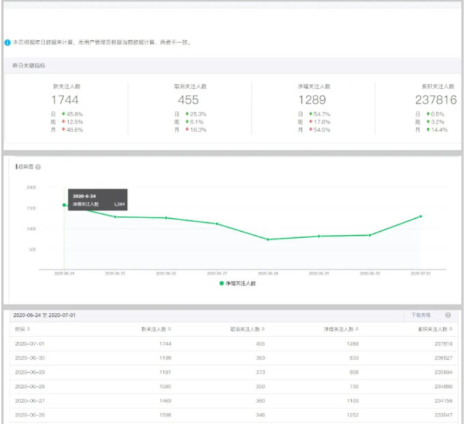465x424 pixels.
Task: Click the help icon beside 下载表格
Action: [448, 315]
